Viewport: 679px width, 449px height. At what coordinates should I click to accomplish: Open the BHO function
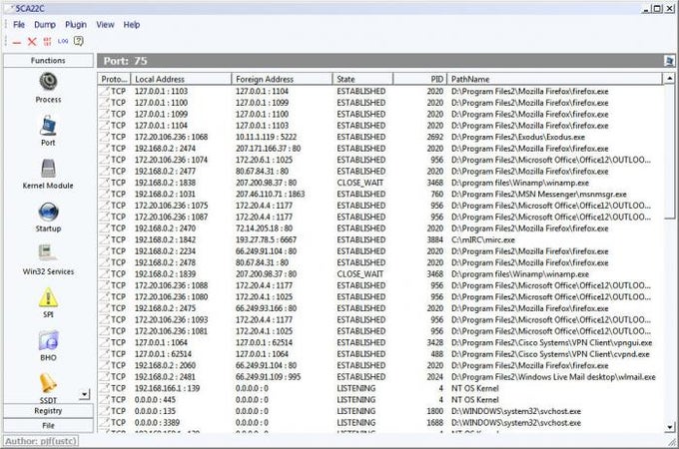(48, 346)
